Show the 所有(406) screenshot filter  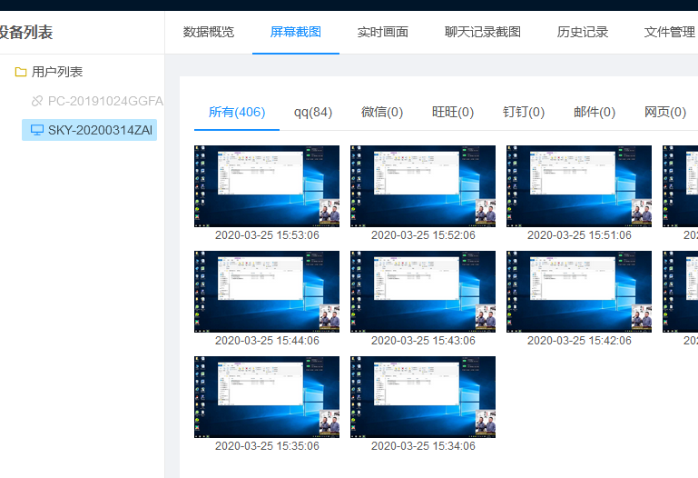(236, 113)
